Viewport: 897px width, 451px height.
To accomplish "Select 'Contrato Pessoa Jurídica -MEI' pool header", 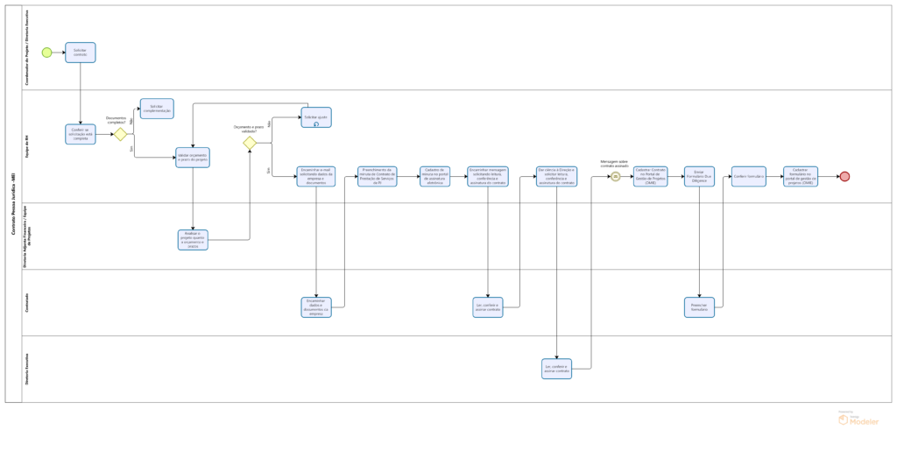I will click(x=14, y=203).
